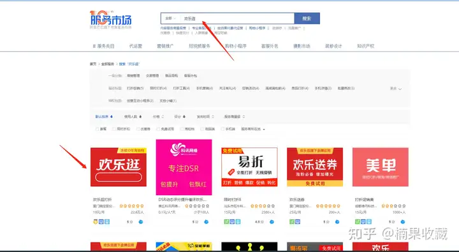Open the 全部 search category dropdown
Image resolution: width=459 pixels, height=252 pixels.
click(x=170, y=19)
